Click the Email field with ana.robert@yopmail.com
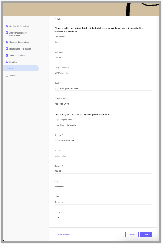This screenshot has width=162, height=244. tap(103, 88)
